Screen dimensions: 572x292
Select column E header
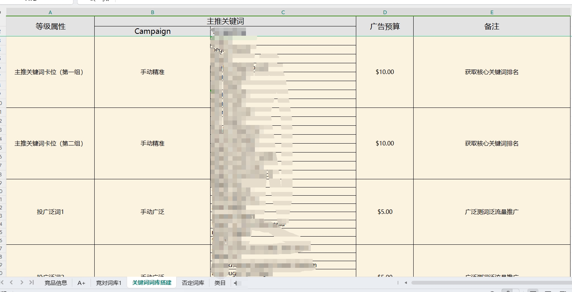point(492,12)
